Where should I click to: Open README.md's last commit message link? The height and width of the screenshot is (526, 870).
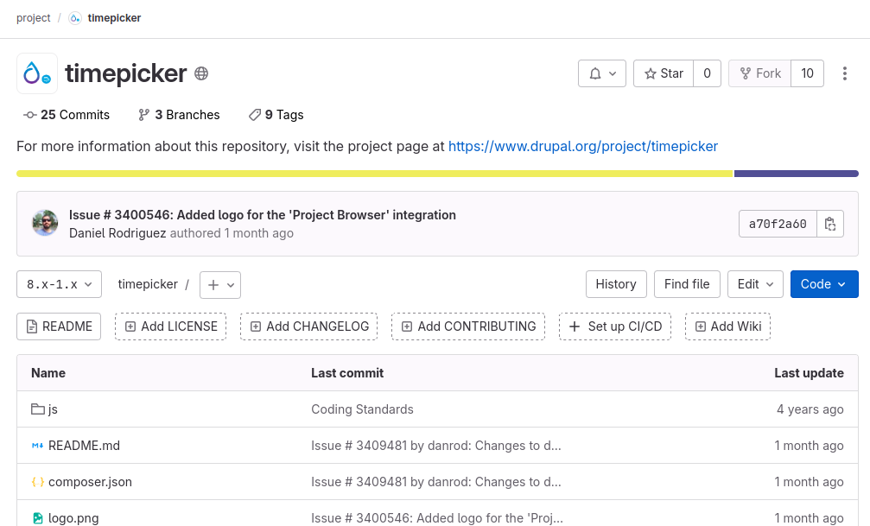pos(436,446)
